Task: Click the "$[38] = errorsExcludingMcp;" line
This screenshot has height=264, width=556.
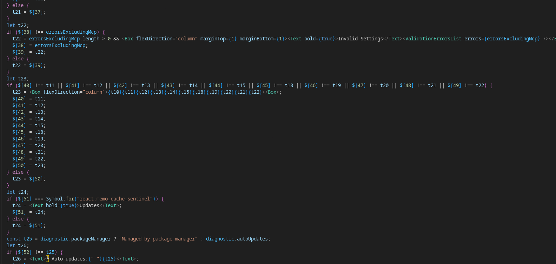Action: pyautogui.click(x=50, y=45)
